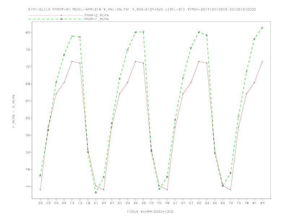Viewport: 286px width, 221px height.
Task: Click the x-axis label 00
Action: (x=40, y=203)
